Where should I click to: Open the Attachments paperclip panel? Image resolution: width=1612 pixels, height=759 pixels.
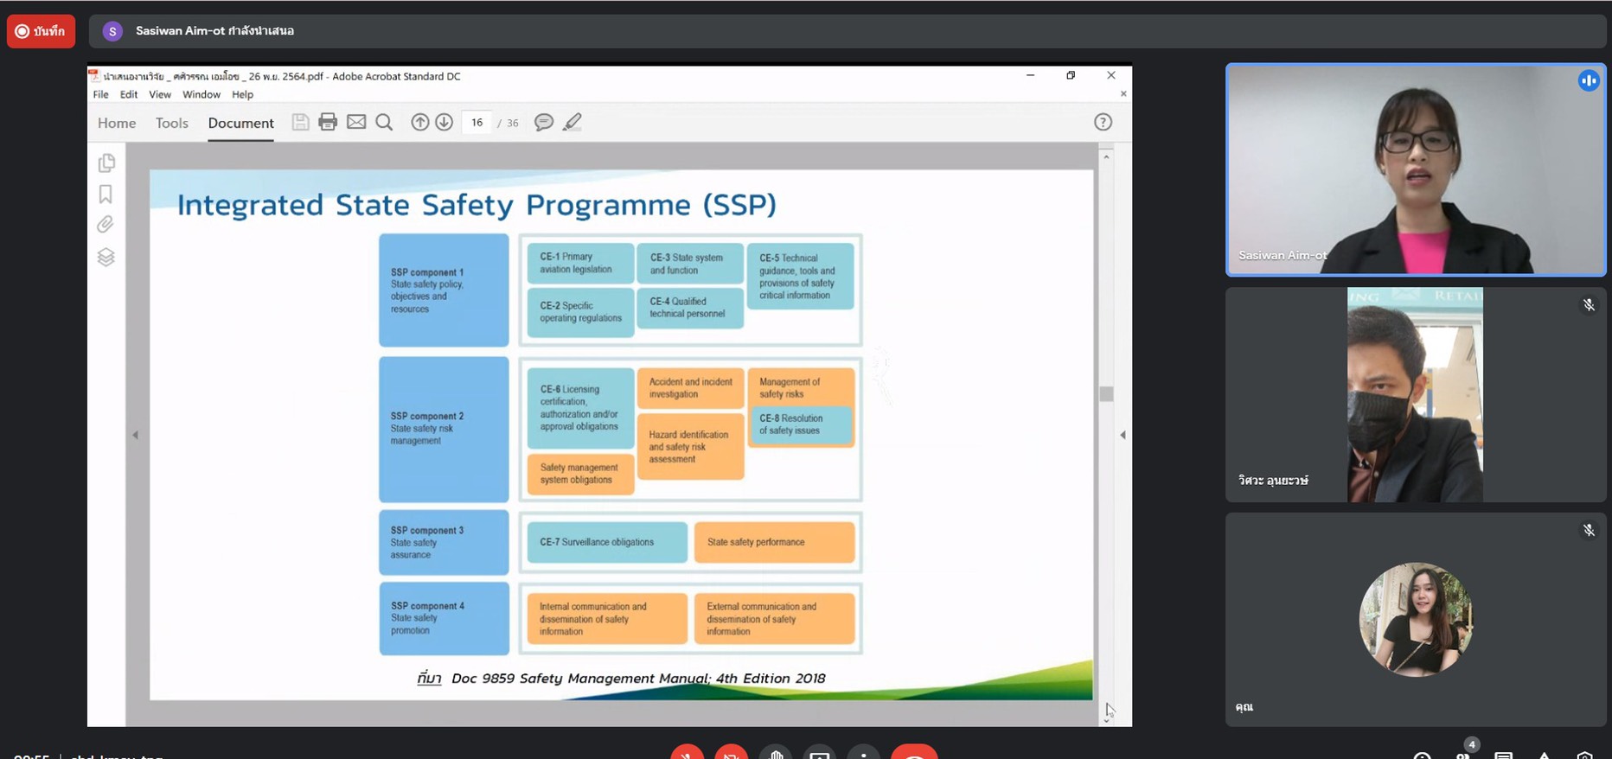pos(106,225)
